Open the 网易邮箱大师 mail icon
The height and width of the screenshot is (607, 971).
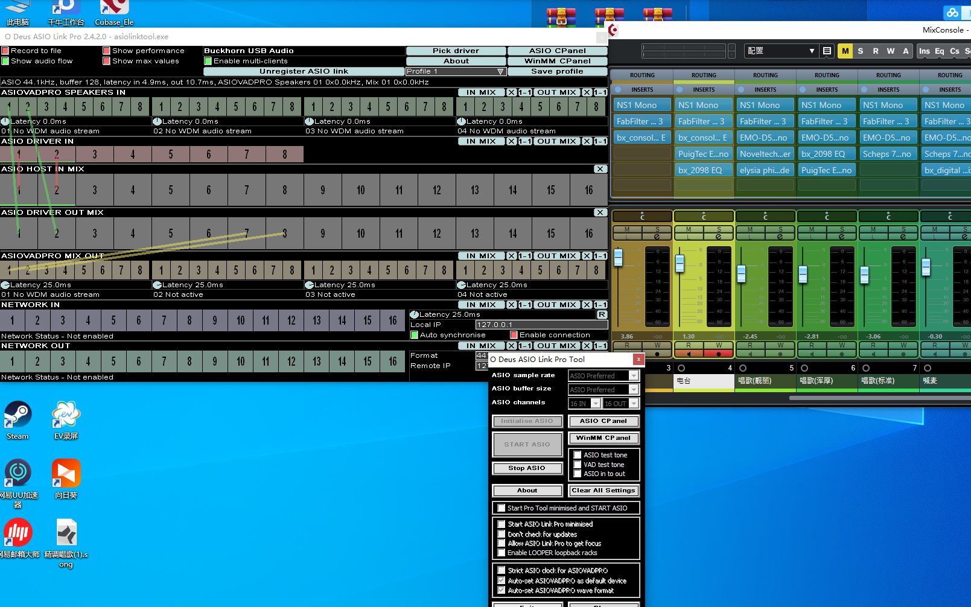click(x=18, y=537)
